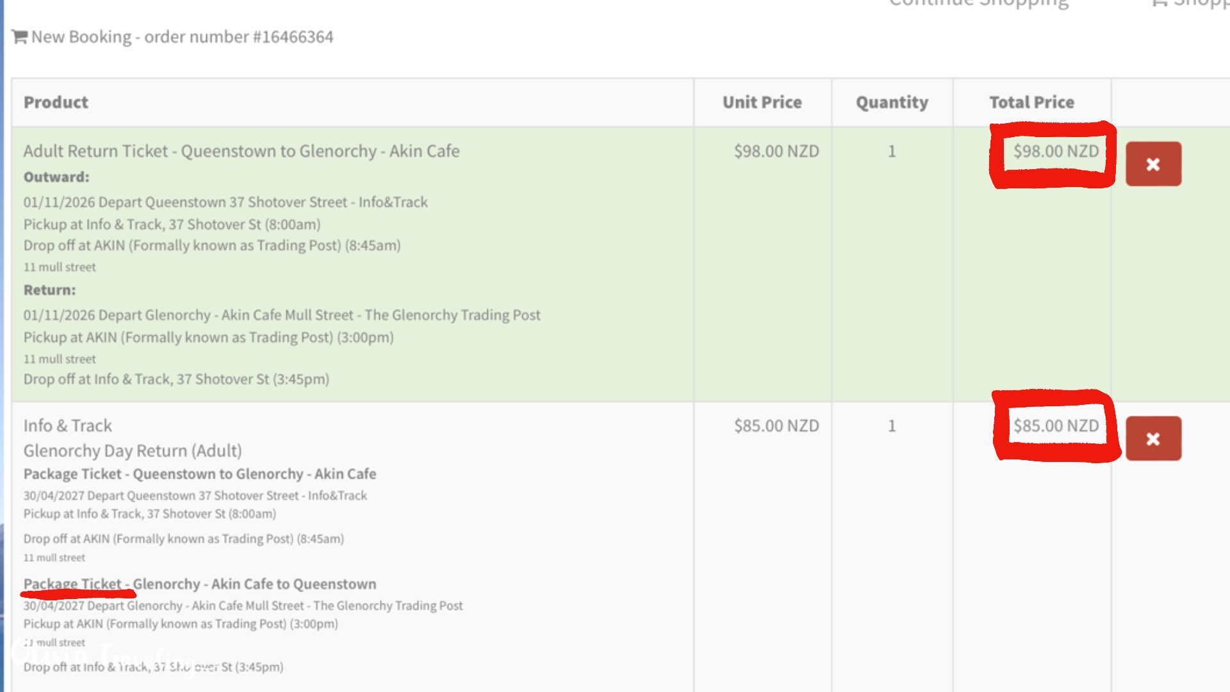
Task: Click the Outward section label
Action: tap(56, 177)
